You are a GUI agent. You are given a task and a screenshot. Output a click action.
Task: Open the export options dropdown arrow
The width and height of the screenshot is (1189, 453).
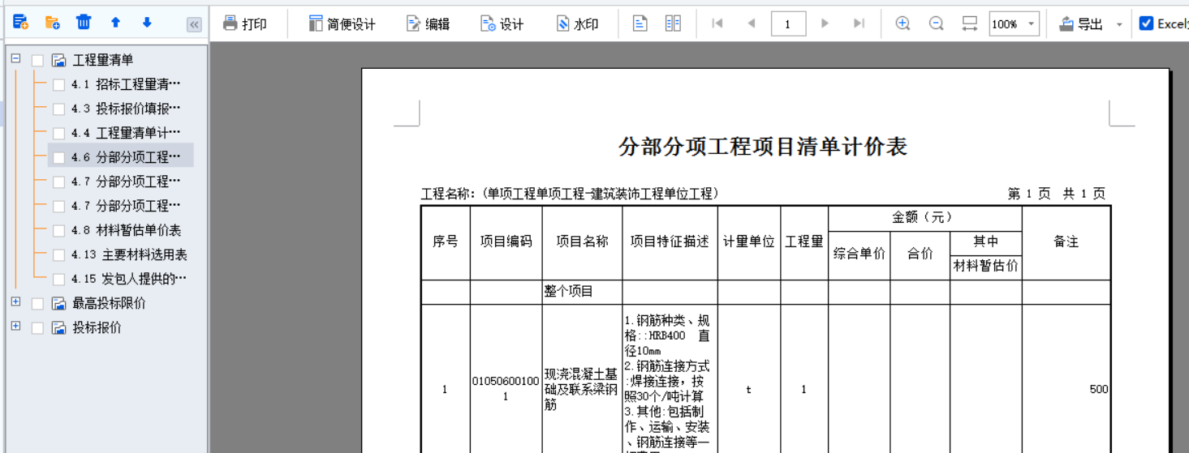click(x=1119, y=24)
